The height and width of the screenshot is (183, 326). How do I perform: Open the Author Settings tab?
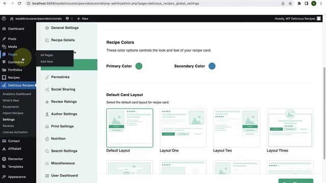click(69, 114)
